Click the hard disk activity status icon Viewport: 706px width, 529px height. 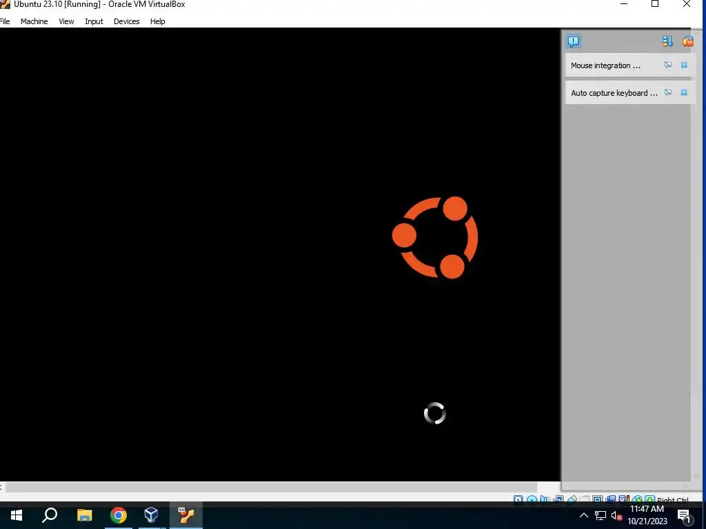tap(518, 499)
